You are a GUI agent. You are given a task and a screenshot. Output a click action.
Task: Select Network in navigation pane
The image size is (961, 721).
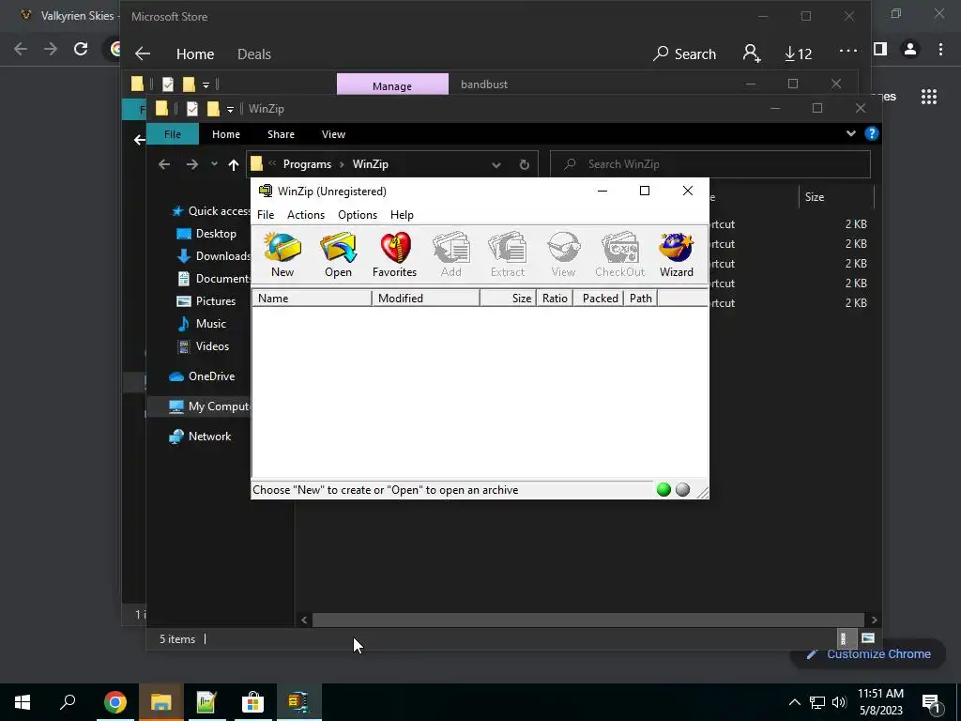(x=200, y=437)
